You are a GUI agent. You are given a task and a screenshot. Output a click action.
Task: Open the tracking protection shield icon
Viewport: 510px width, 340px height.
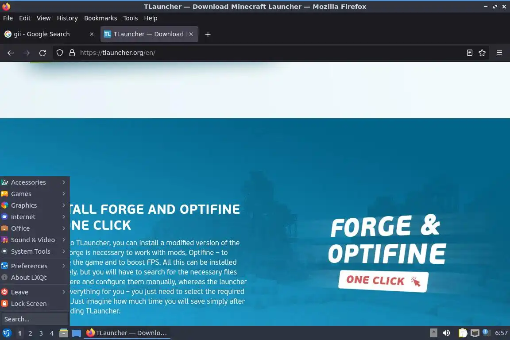click(x=59, y=53)
